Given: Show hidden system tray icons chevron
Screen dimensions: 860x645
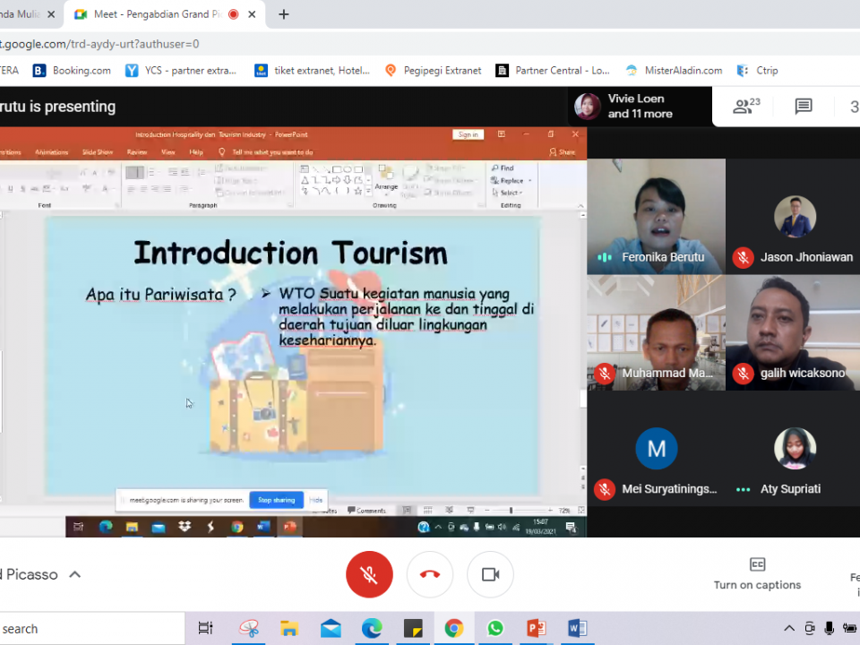Looking at the screenshot, I should point(788,629).
